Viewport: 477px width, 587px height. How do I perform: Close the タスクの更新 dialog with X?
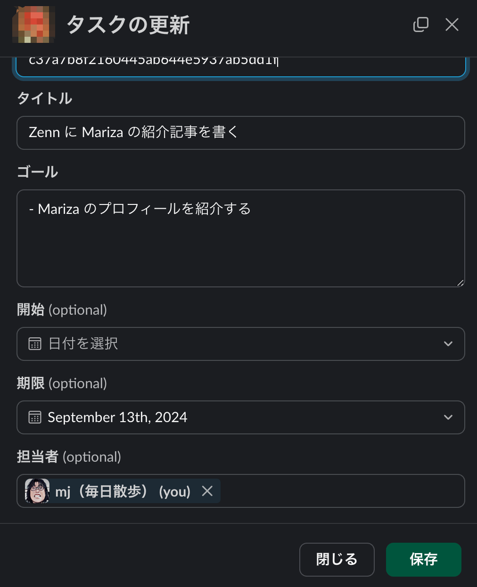point(452,24)
